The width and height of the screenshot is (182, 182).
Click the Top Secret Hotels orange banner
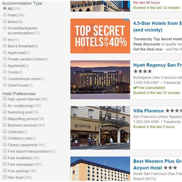point(100,36)
